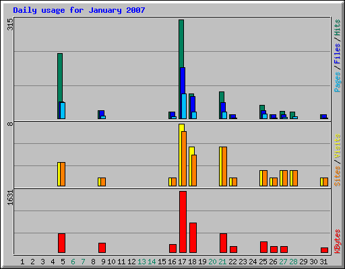This screenshot has height=269, width=345.
Task: Click the red KBytes bar for day 17
Action: 183,222
